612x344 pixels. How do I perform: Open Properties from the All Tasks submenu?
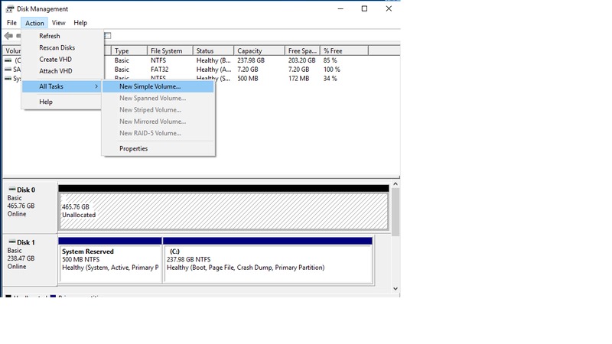[133, 148]
